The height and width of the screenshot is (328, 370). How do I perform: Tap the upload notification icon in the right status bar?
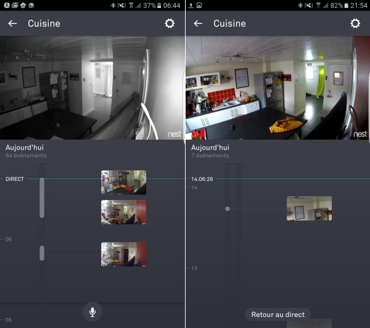[191, 5]
